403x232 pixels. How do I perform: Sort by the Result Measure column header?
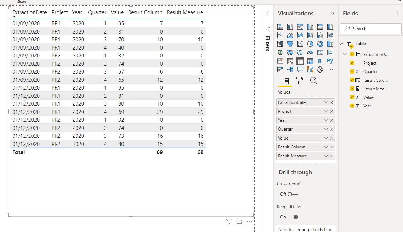[185, 12]
